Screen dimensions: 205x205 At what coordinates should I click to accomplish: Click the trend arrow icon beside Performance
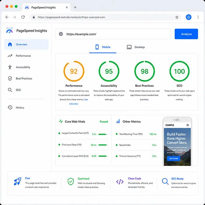coord(10,56)
